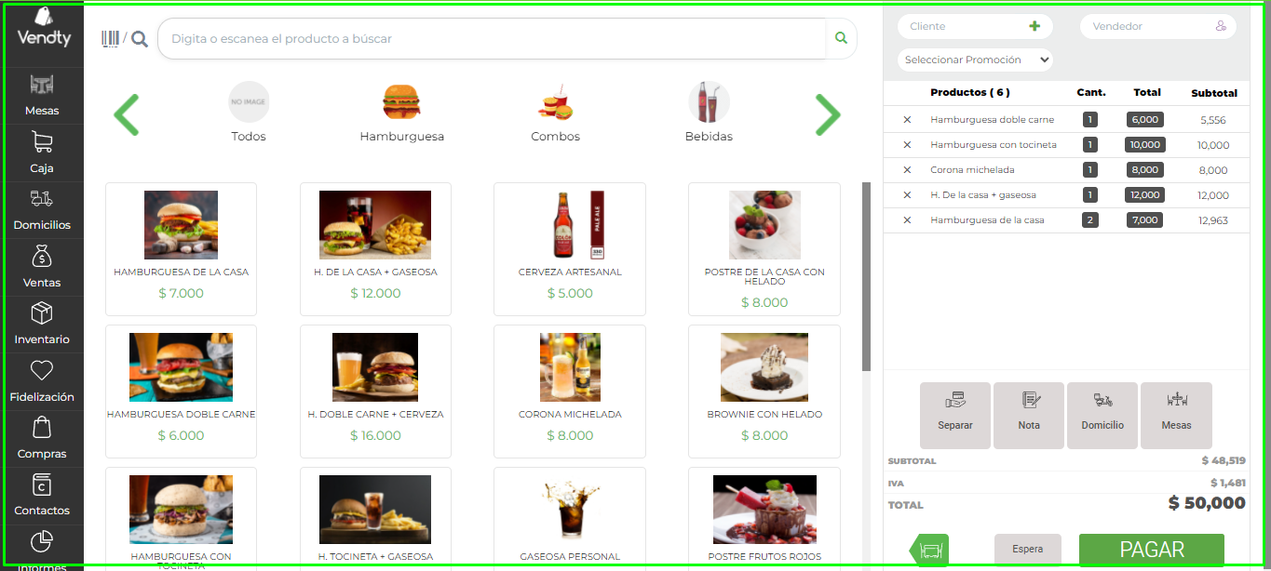Select the Bebidas category
Image resolution: width=1271 pixels, height=571 pixels.
709,113
